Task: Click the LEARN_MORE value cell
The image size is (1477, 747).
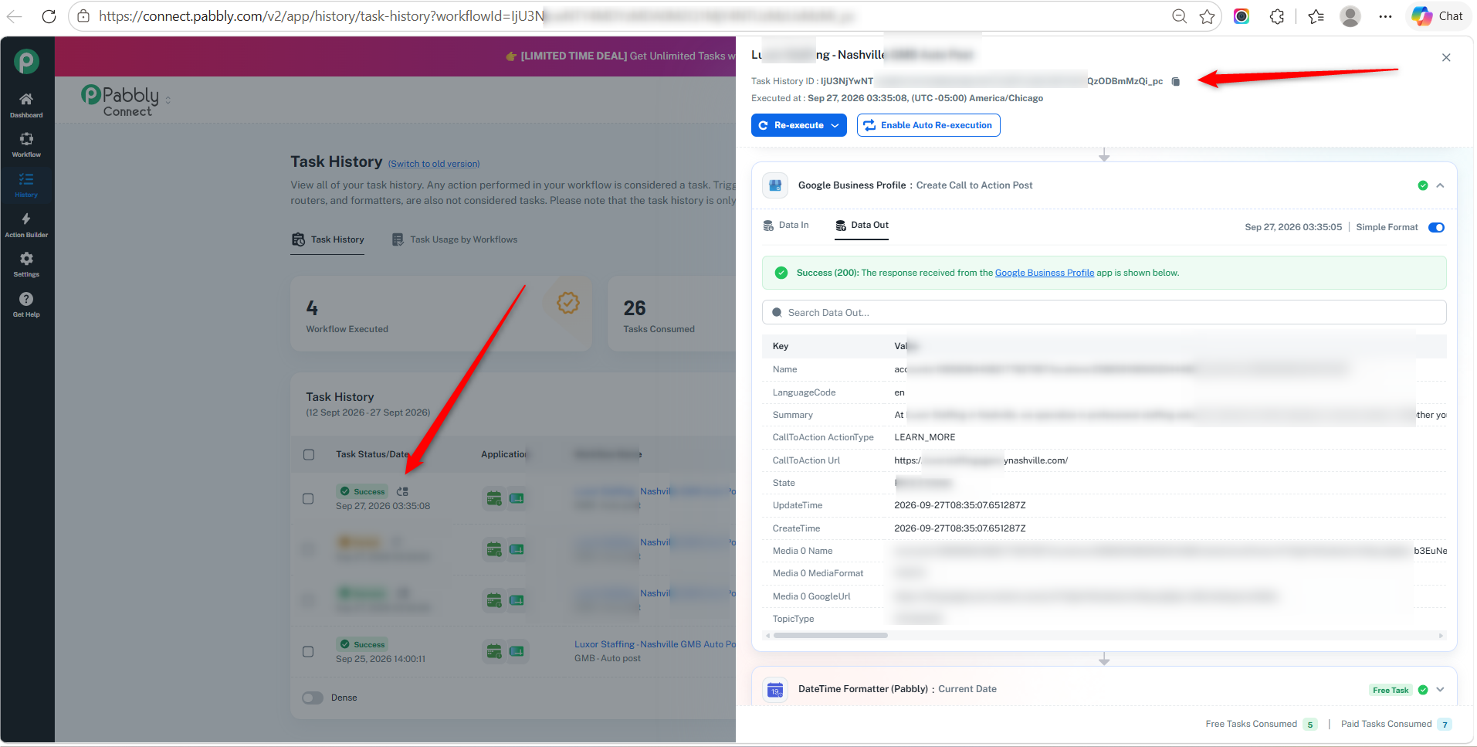Action: coord(925,437)
